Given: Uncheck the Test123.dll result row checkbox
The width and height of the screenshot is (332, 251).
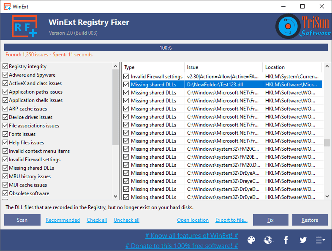Looking at the screenshot, I should pos(126,84).
